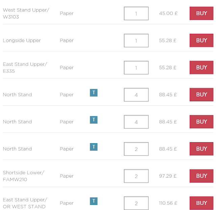Click the quantity box in the second North Stand row
The height and width of the screenshot is (210, 216).
coord(136,122)
